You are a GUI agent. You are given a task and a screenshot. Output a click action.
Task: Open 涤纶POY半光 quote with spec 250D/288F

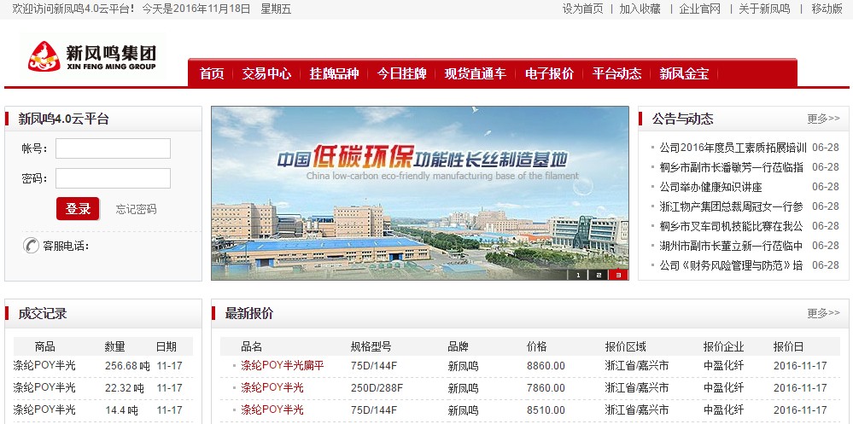coord(272,387)
